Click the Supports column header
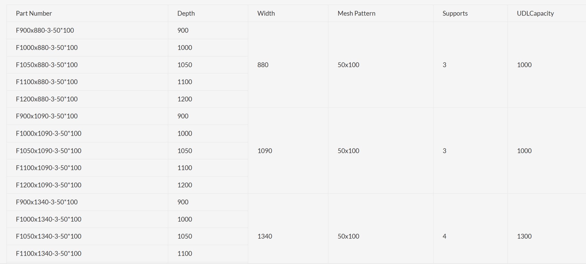This screenshot has height=264, width=586. (x=455, y=13)
